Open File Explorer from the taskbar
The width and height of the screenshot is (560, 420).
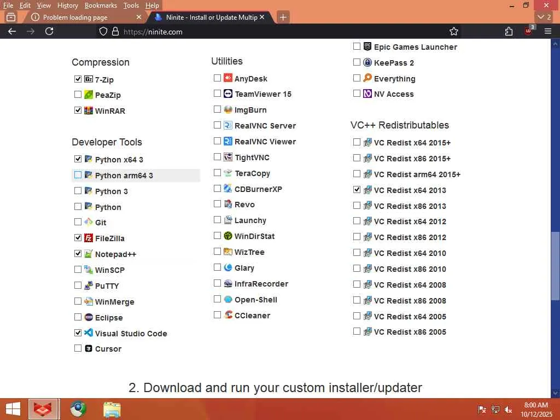(112, 409)
